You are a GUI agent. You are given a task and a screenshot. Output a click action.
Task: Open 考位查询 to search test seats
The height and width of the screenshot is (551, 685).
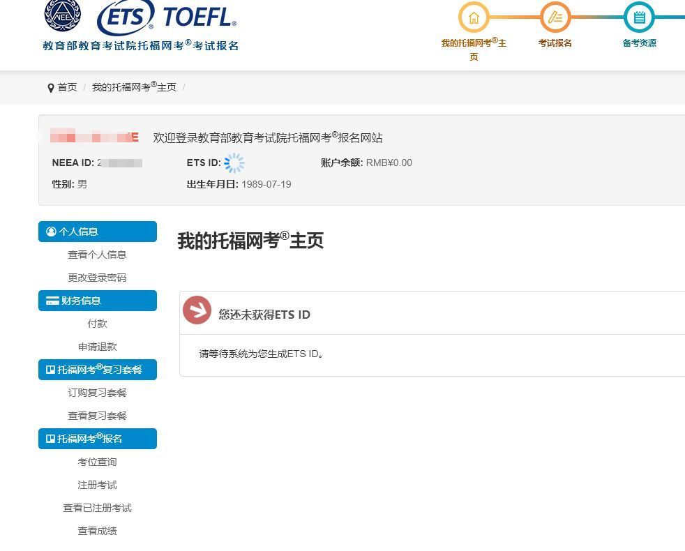(97, 462)
